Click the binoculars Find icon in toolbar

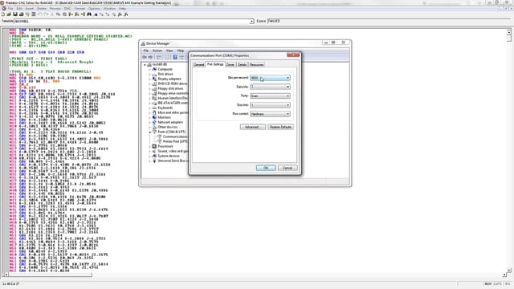89,14
